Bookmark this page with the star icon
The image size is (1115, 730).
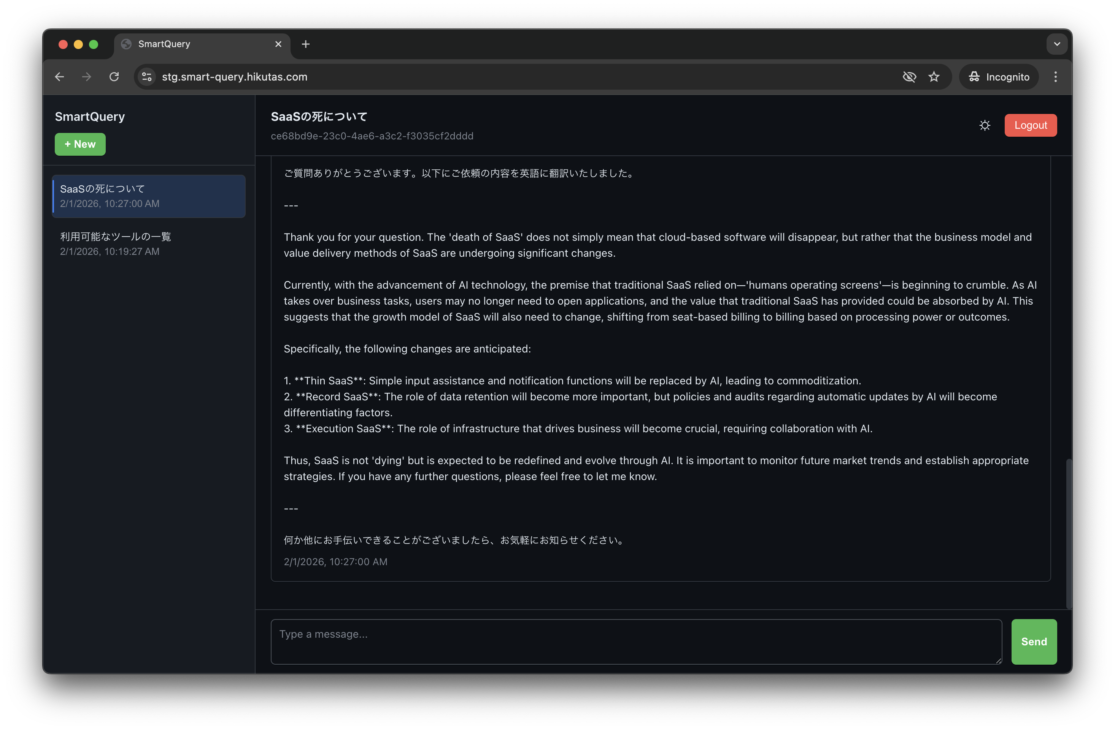click(934, 77)
